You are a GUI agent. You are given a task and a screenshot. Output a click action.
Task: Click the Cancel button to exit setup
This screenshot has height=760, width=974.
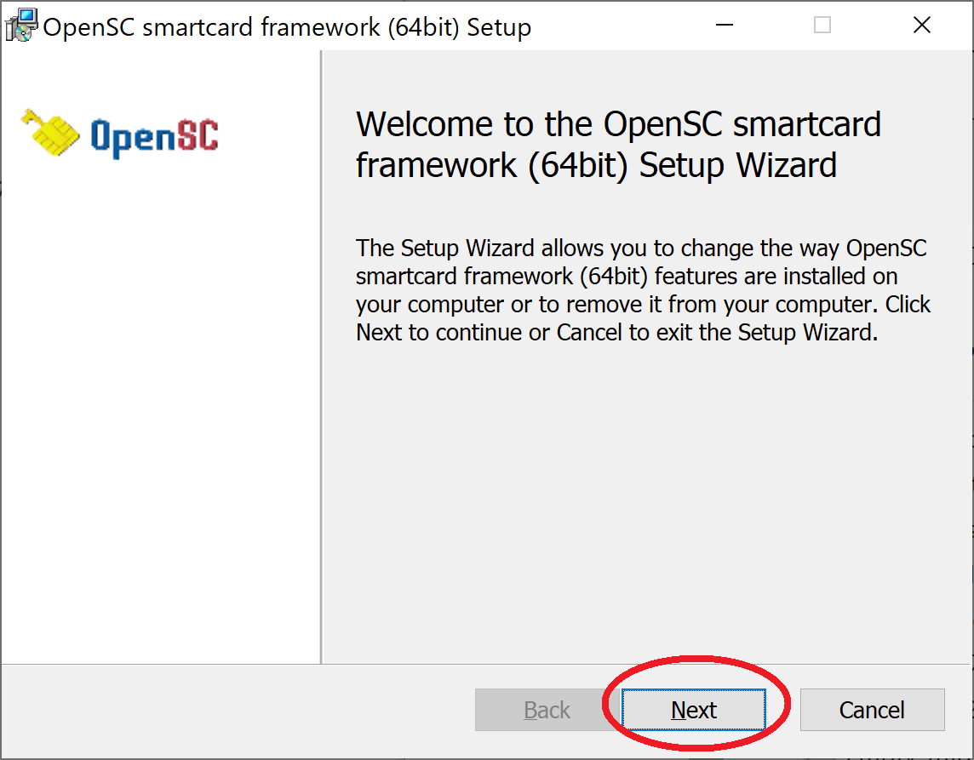(872, 710)
